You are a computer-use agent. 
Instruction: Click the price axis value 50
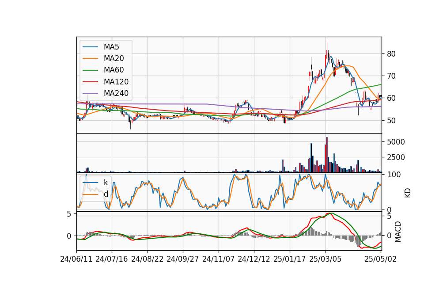pos(391,121)
